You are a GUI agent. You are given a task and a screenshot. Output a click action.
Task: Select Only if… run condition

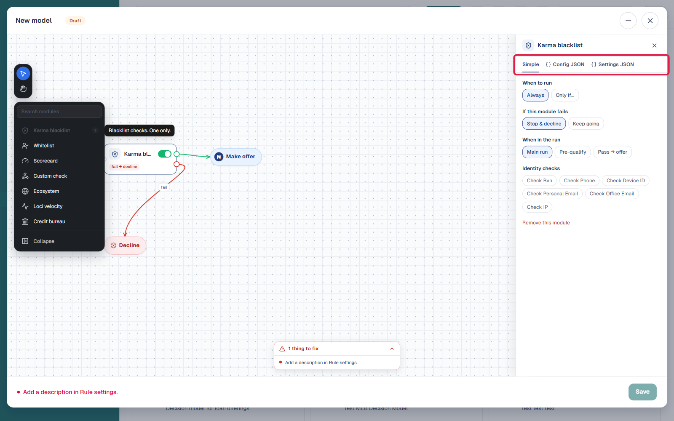coord(565,95)
